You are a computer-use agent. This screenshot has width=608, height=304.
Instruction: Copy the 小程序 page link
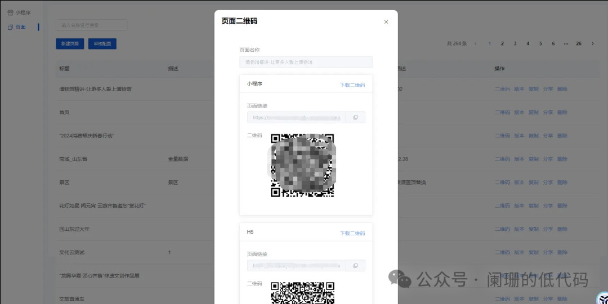coord(355,118)
